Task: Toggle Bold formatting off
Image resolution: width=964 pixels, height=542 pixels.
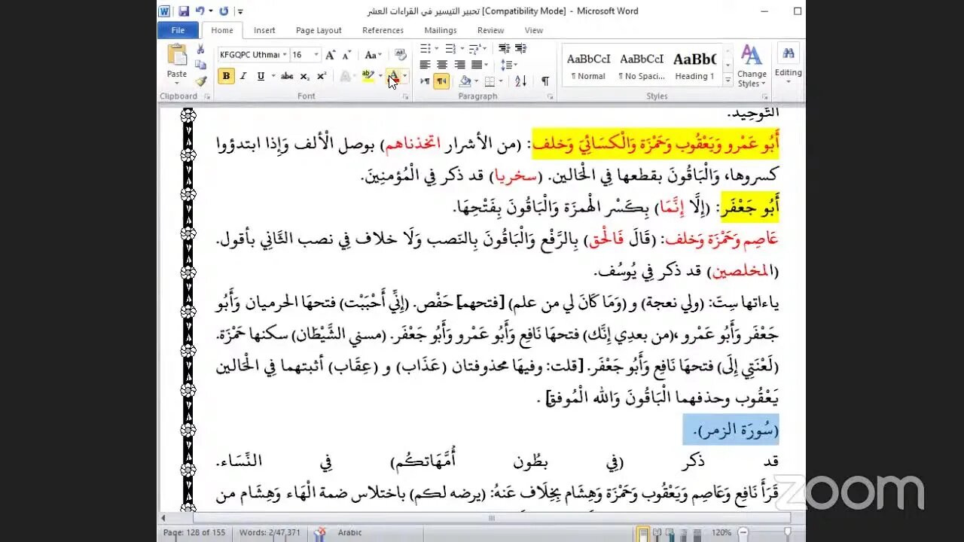Action: click(226, 76)
